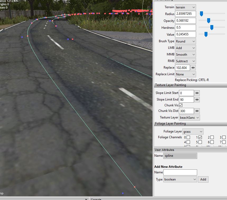Click the Opacity slider handle
227x200 pixels.
coord(209,21)
